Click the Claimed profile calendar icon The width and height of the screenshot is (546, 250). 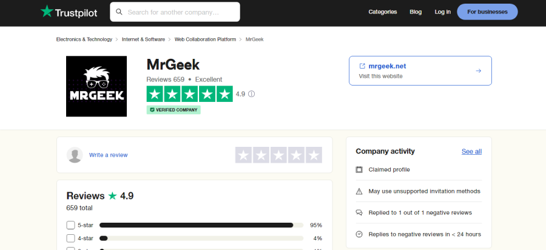click(359, 169)
